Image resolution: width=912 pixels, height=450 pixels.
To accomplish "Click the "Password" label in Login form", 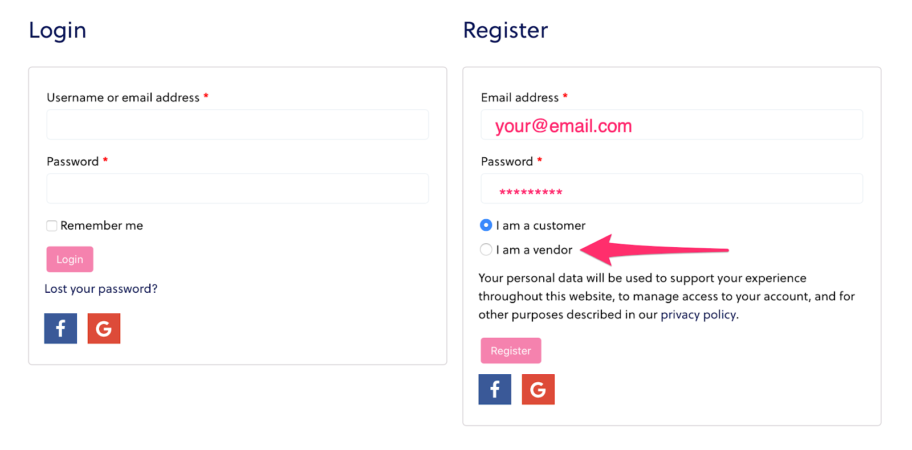I will 73,162.
